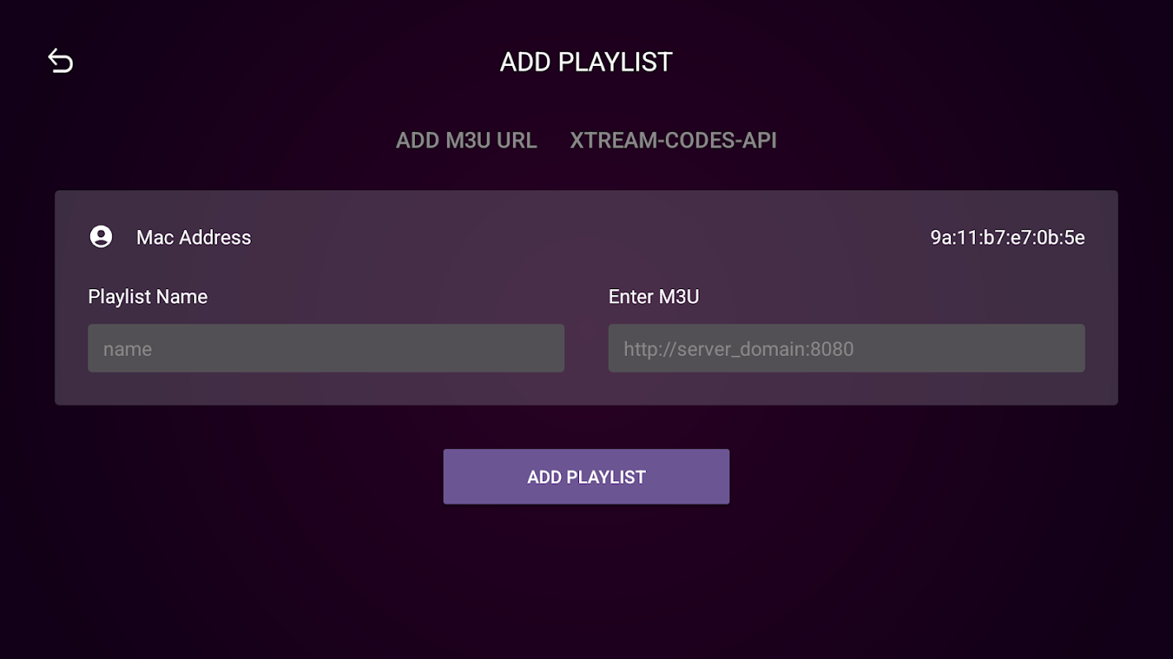Focus the Playlist Name input field
This screenshot has height=659, width=1173.
click(326, 348)
